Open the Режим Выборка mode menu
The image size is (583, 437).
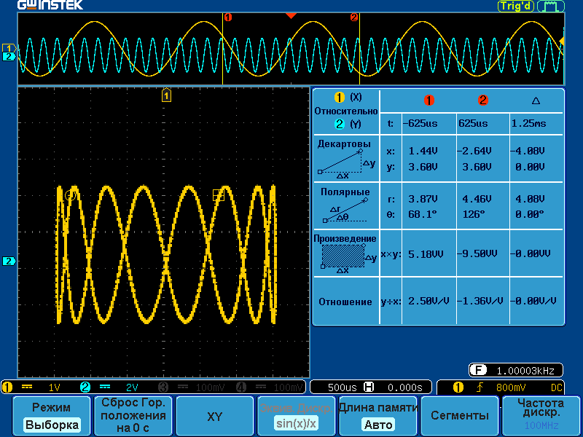pyautogui.click(x=51, y=416)
